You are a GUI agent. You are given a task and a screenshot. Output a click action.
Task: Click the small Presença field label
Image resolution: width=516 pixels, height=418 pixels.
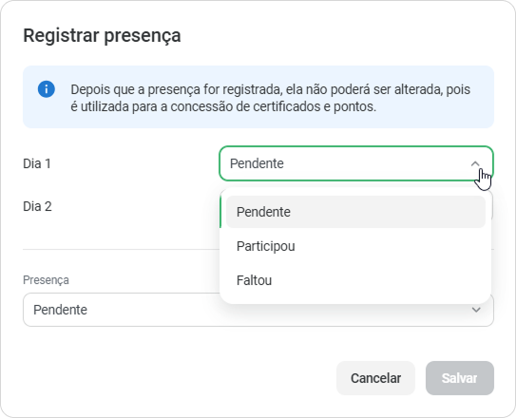(46, 280)
